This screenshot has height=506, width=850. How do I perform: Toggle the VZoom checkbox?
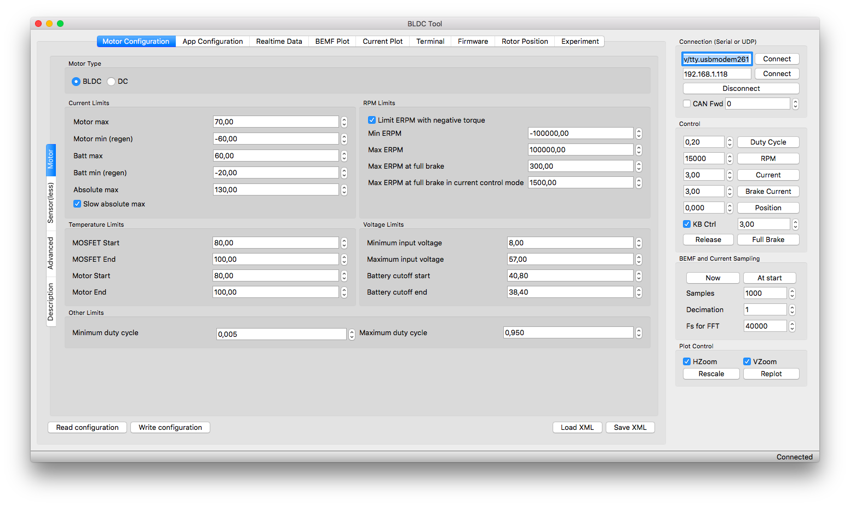tap(747, 361)
